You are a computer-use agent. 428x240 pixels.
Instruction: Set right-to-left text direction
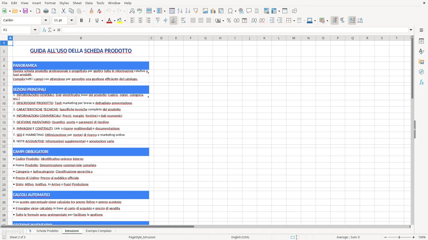pos(342,21)
